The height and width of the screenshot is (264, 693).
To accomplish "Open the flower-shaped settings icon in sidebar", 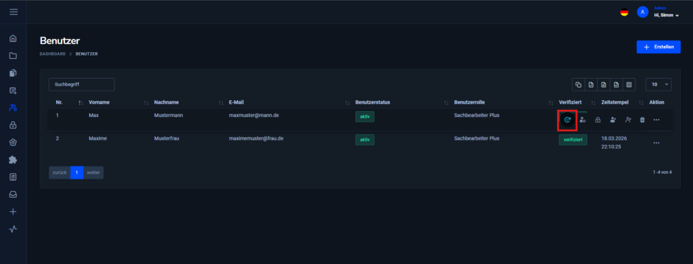I will pos(14,142).
